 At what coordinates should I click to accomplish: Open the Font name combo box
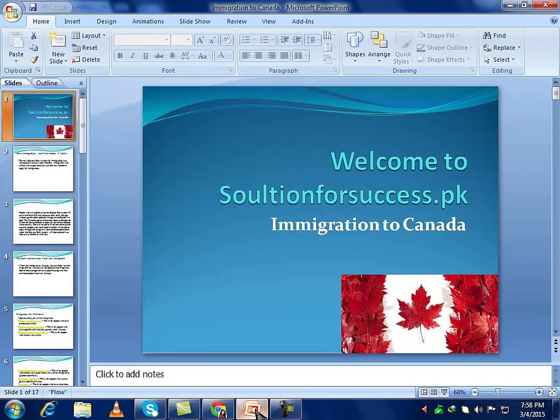click(x=142, y=40)
